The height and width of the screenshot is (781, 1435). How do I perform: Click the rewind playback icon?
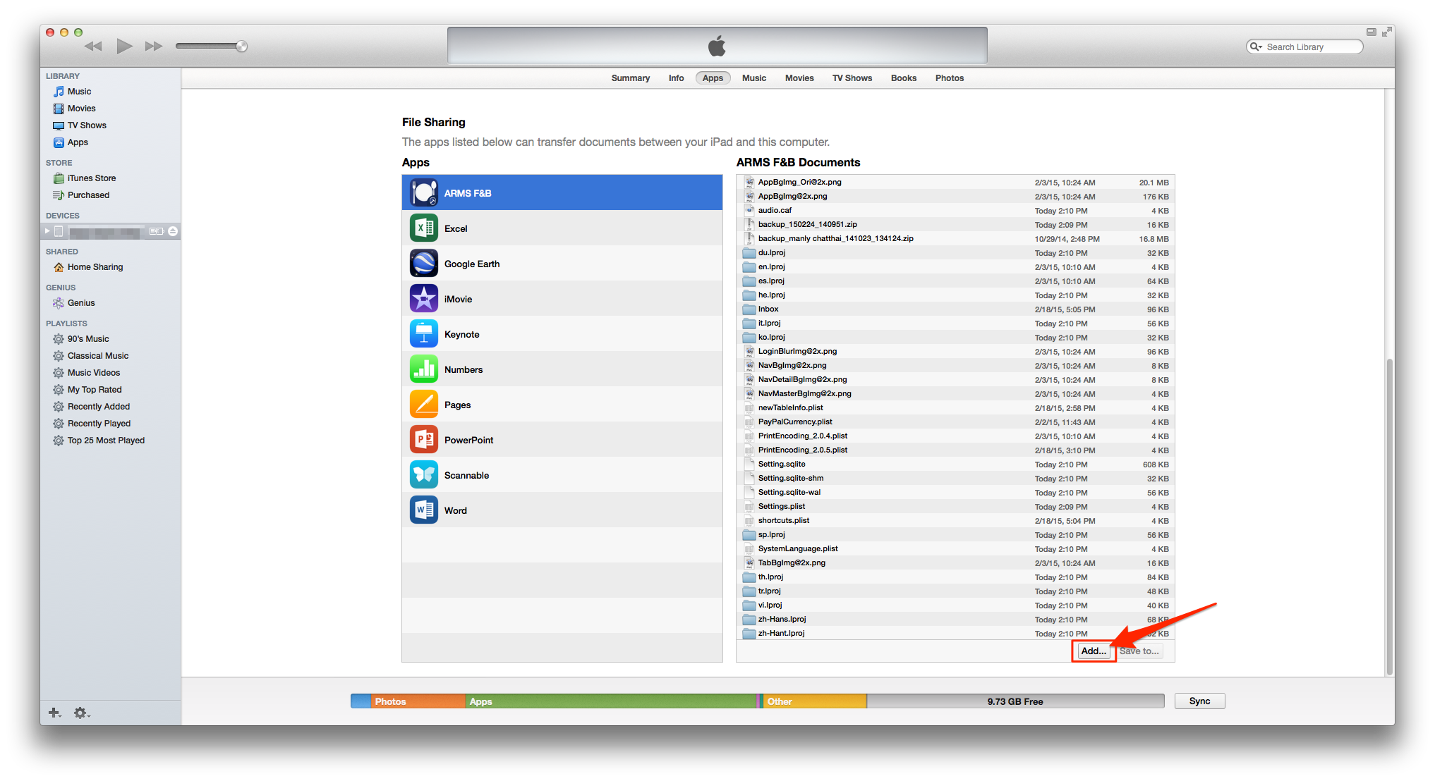point(92,47)
